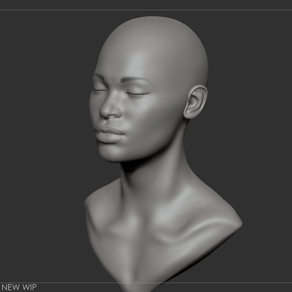The height and width of the screenshot is (292, 292).
Task: Click the NEW WIP caption text
Action: 19,287
